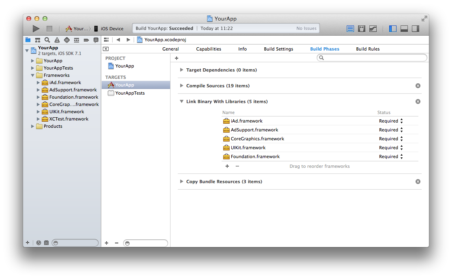Toggle the Navigator pane visibility
Image resolution: width=452 pixels, height=279 pixels.
point(392,29)
